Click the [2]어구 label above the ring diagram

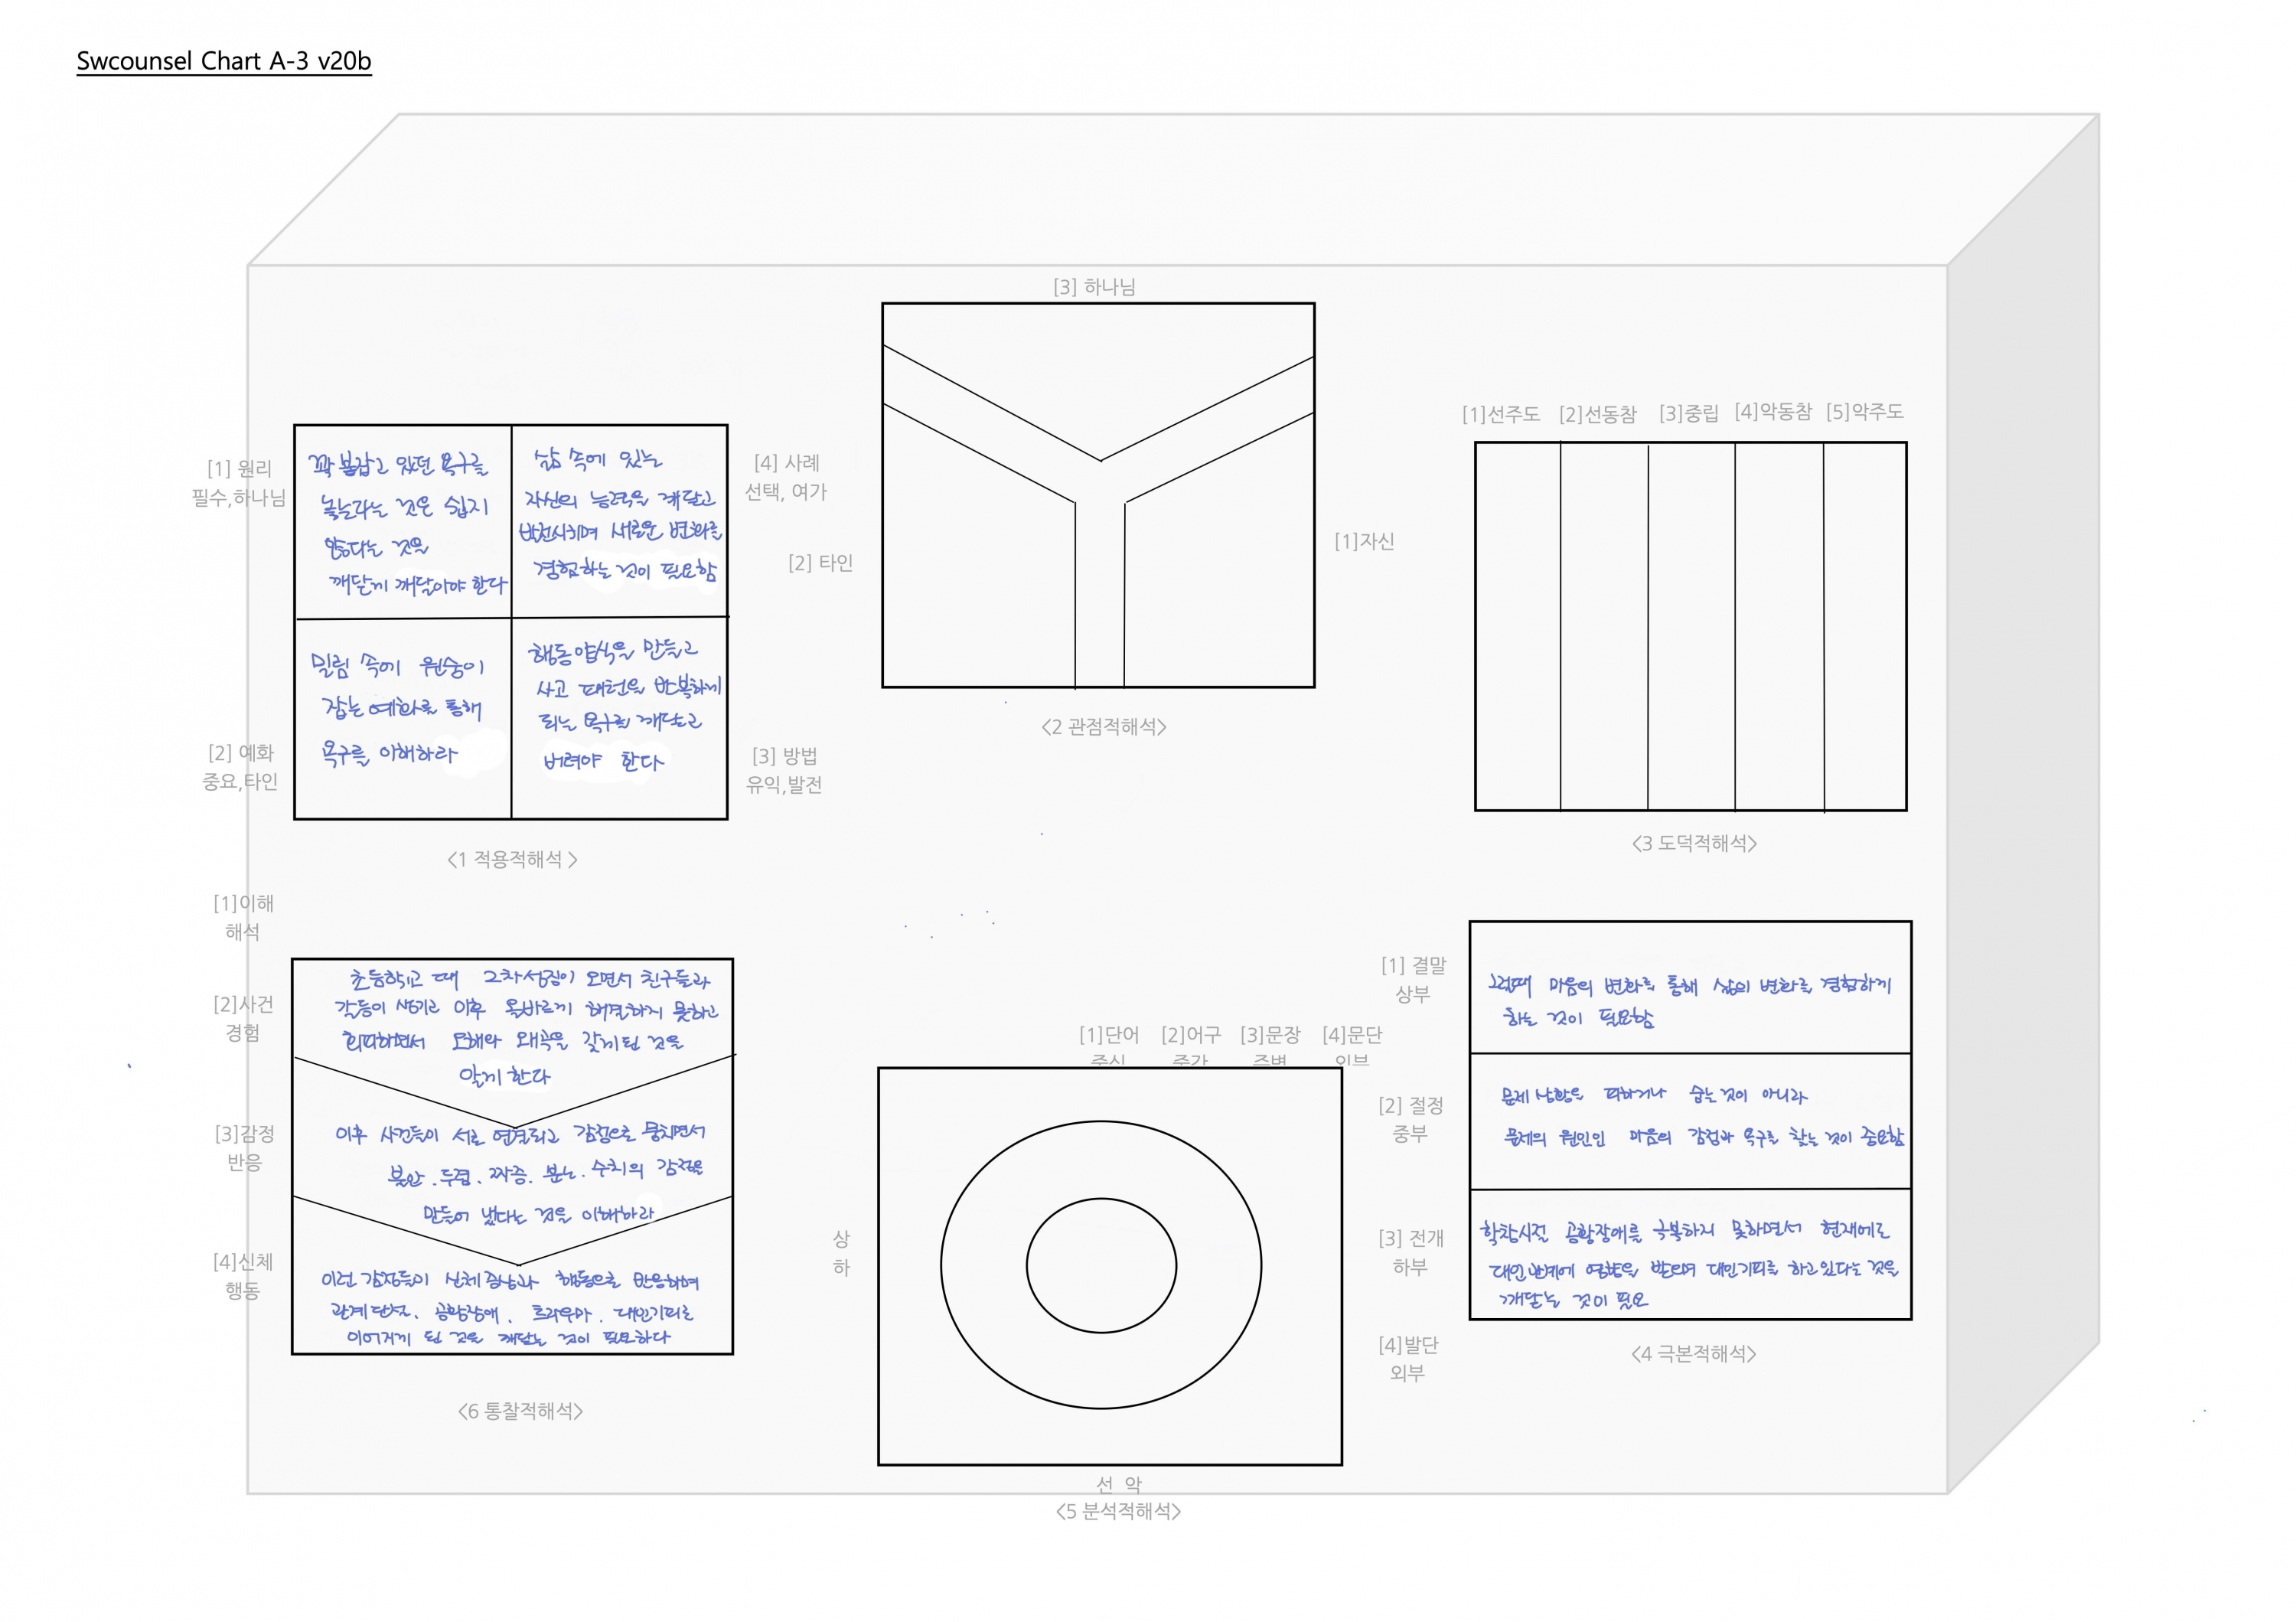tap(1190, 1035)
